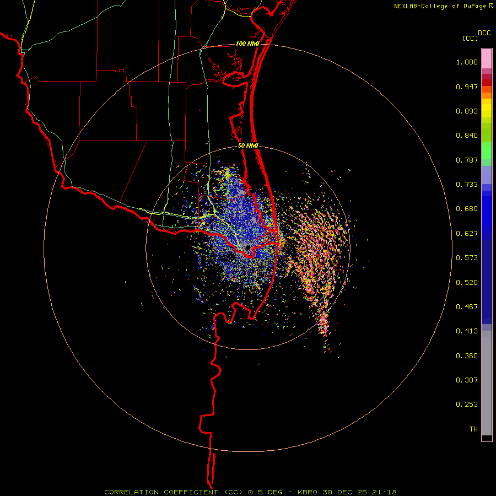Select the 0.253 scale value
The height and width of the screenshot is (496, 496).
click(x=467, y=405)
